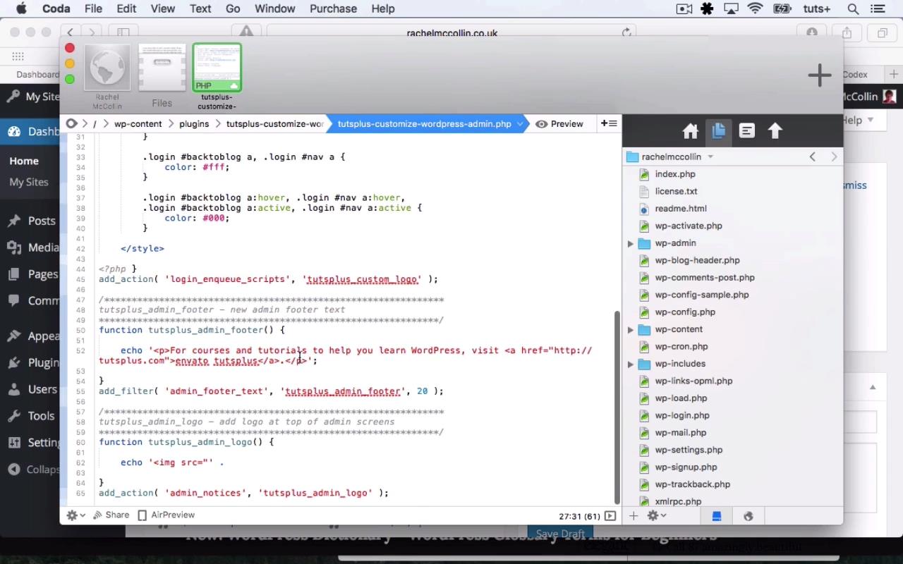Click the root slash in path bar
The width and height of the screenshot is (903, 564).
tap(95, 124)
